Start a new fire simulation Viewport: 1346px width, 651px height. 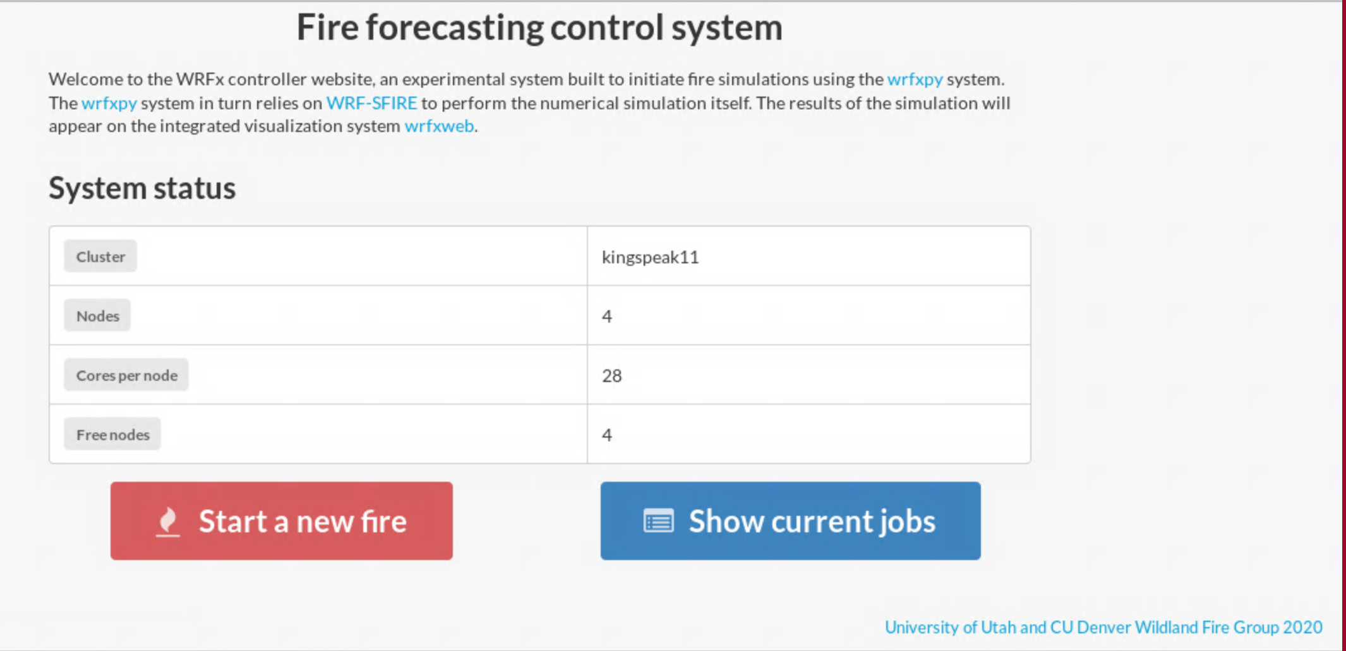(282, 521)
